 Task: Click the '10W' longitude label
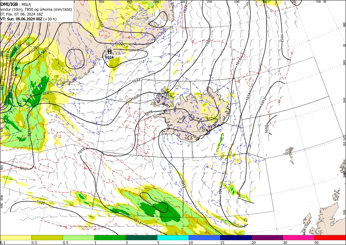pyautogui.click(x=237, y=2)
